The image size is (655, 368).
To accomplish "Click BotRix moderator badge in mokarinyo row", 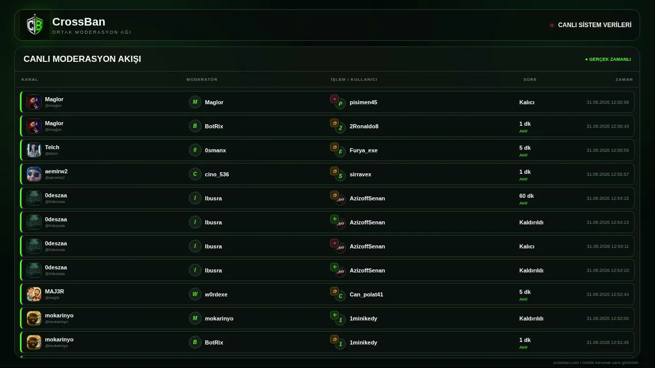I will coord(195,342).
